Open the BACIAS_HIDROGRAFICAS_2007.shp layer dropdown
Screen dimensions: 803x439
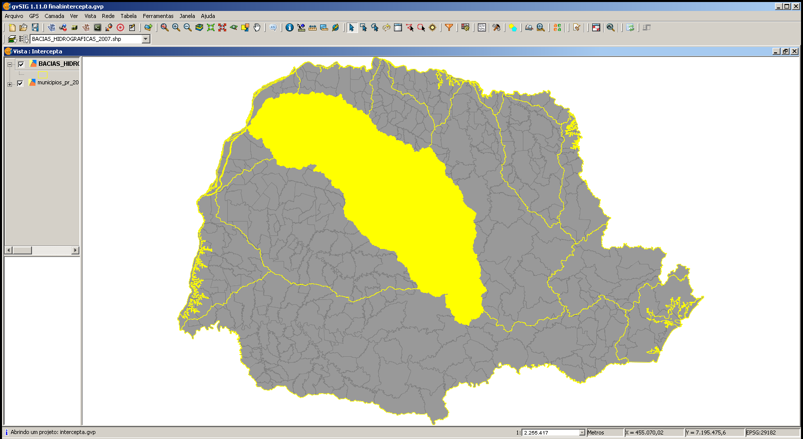[x=146, y=39]
